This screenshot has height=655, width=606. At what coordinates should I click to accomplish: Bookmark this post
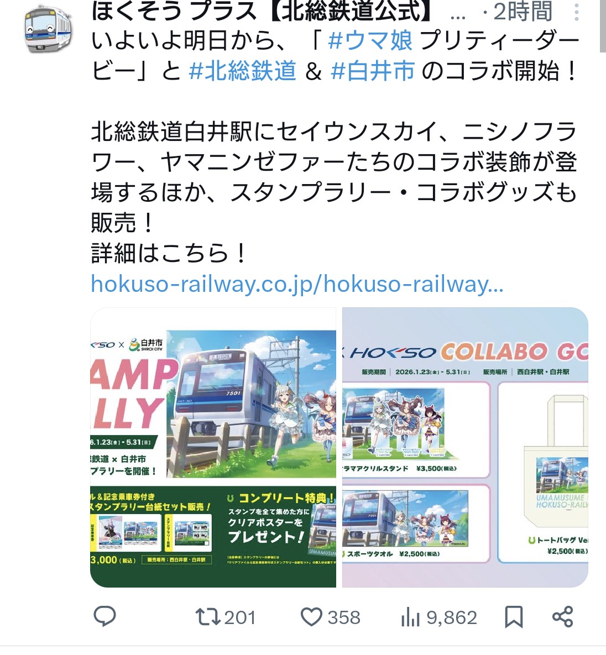coord(514,617)
